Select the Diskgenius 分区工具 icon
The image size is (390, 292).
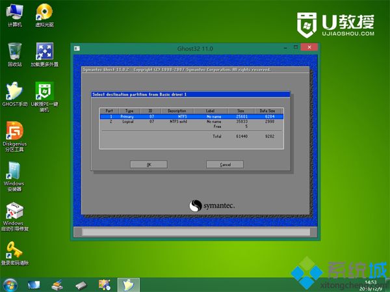click(x=15, y=137)
